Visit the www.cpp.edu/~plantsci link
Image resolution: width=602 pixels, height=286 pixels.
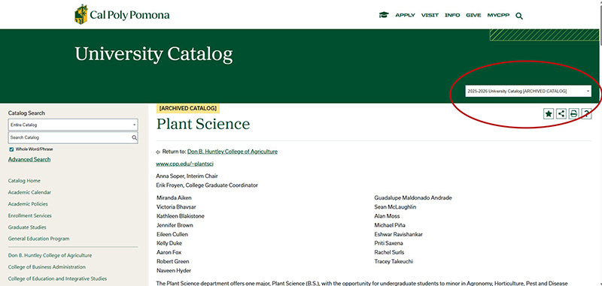[x=184, y=164]
